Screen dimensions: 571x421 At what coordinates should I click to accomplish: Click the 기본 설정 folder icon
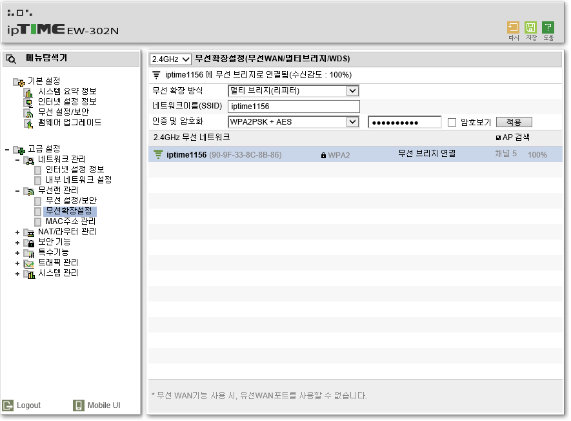pyautogui.click(x=19, y=82)
